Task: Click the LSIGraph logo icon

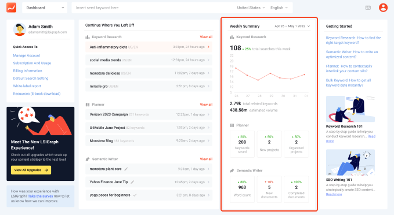Action: tap(11, 8)
